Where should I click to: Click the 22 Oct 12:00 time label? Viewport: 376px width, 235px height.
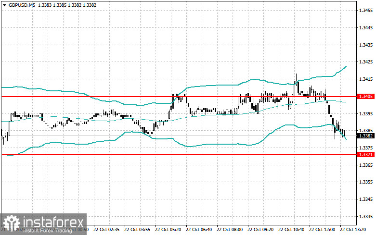[322, 230]
